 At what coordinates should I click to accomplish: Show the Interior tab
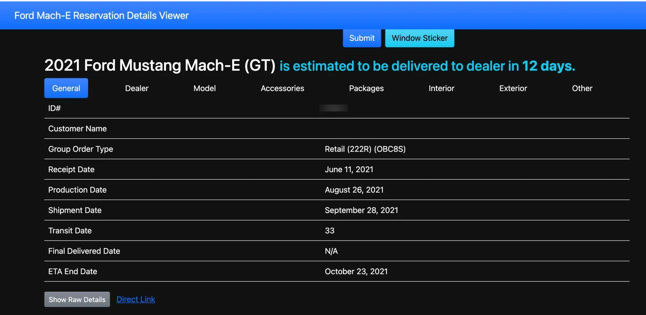point(441,88)
